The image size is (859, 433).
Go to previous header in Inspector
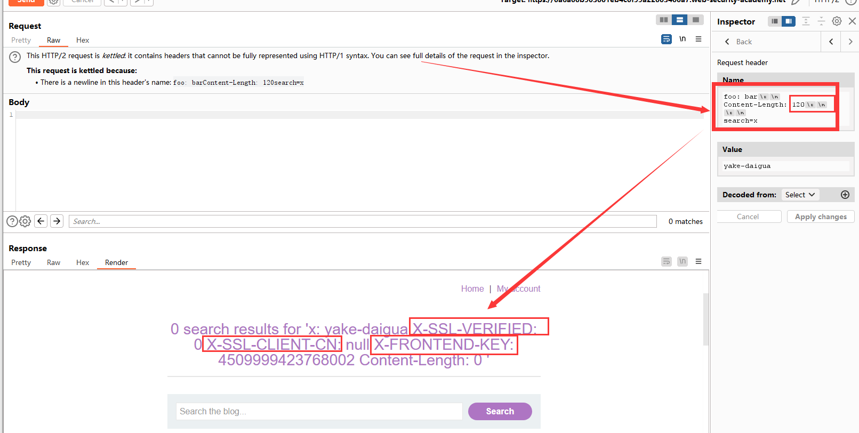pyautogui.click(x=831, y=42)
